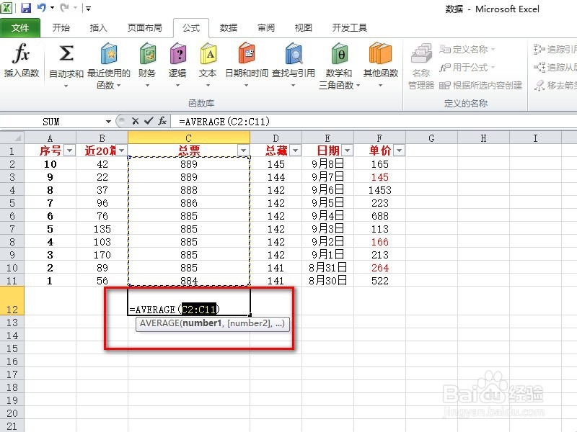Open Recently Used (最近使用的函数) functions
Image resolution: width=577 pixels, height=432 pixels.
(109, 66)
